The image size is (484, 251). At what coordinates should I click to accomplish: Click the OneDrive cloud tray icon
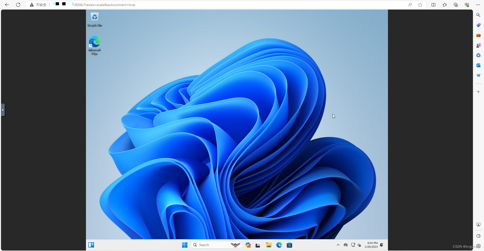coord(346,245)
